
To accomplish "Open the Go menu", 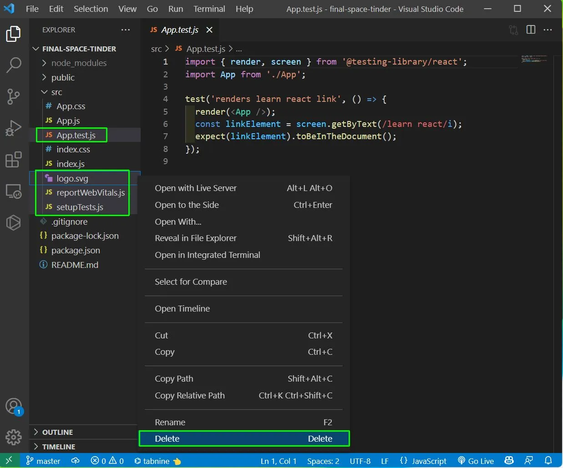I will tap(152, 9).
